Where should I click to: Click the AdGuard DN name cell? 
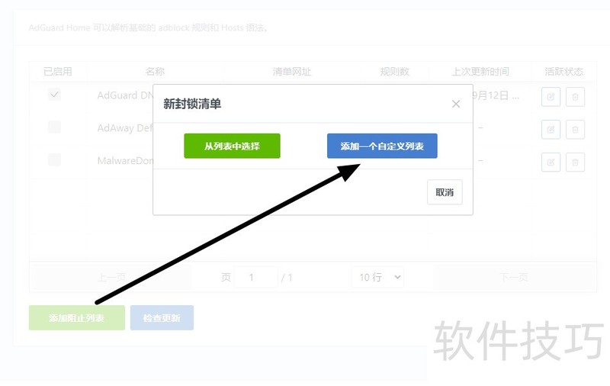point(125,95)
